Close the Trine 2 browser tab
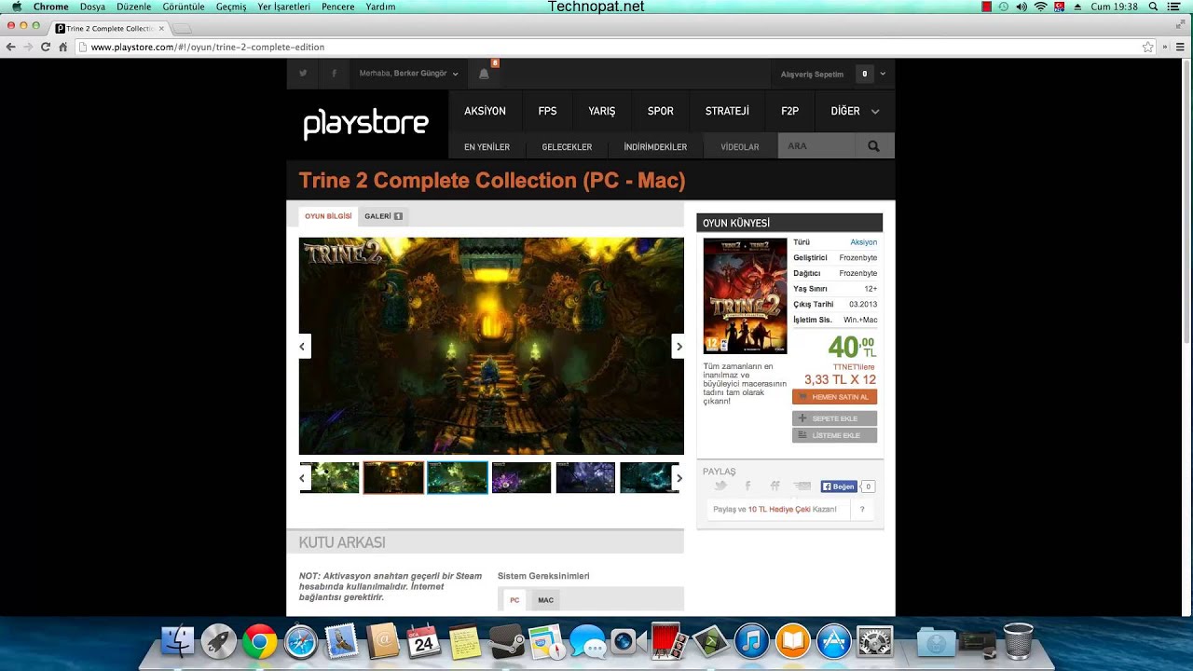 [x=161, y=29]
